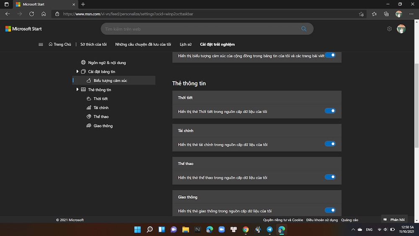419x236 pixels.
Task: Open Quyền riêng tư và Cookie link
Action: click(283, 220)
